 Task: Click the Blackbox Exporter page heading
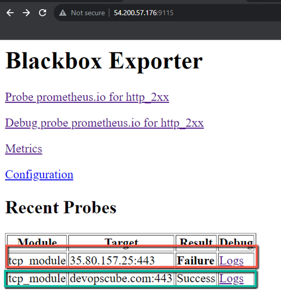[104, 61]
